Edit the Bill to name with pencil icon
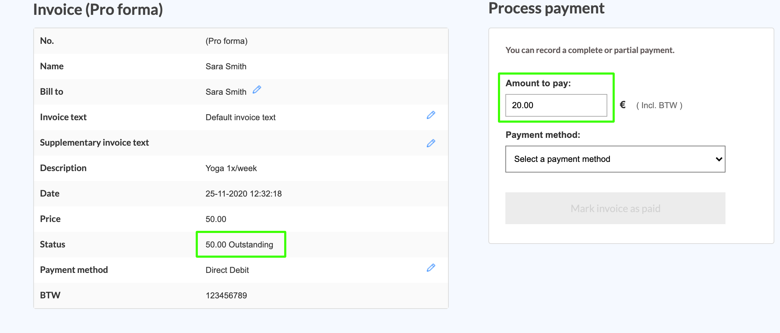 pyautogui.click(x=257, y=90)
